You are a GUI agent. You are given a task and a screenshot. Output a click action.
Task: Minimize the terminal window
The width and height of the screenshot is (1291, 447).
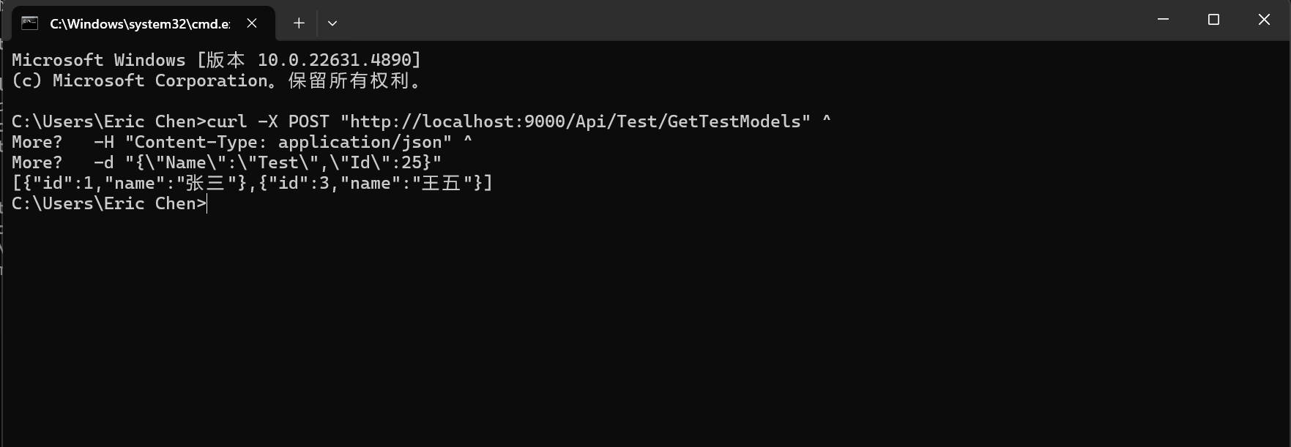click(1163, 20)
